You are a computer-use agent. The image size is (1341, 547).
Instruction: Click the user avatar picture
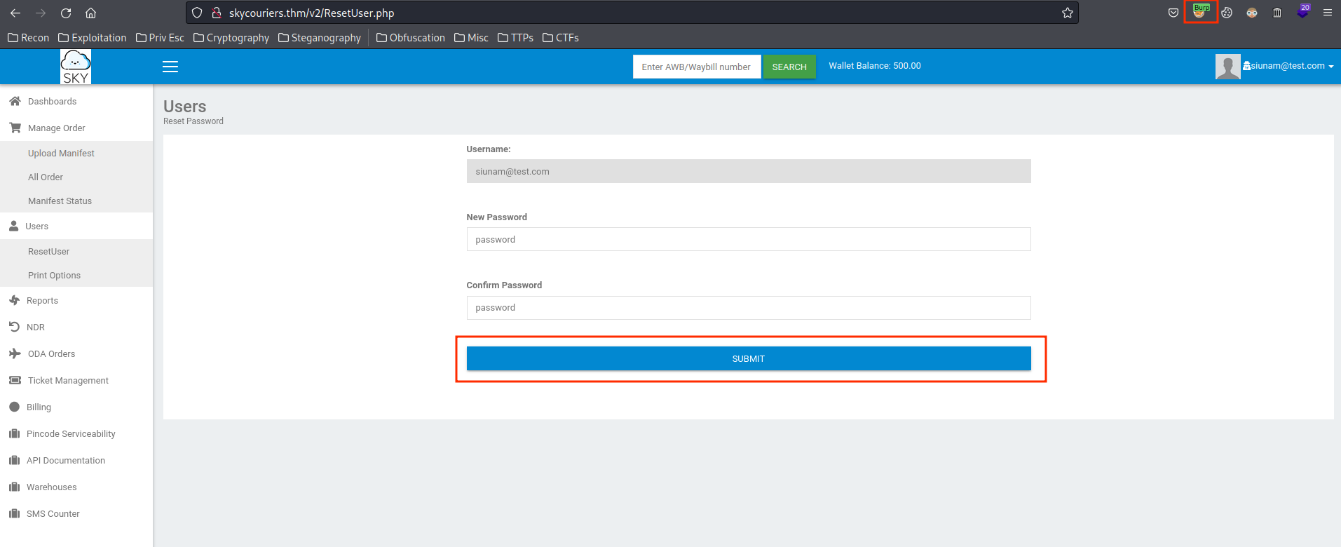[1227, 67]
